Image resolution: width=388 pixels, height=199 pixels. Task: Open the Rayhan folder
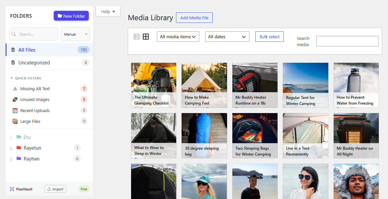[31, 159]
